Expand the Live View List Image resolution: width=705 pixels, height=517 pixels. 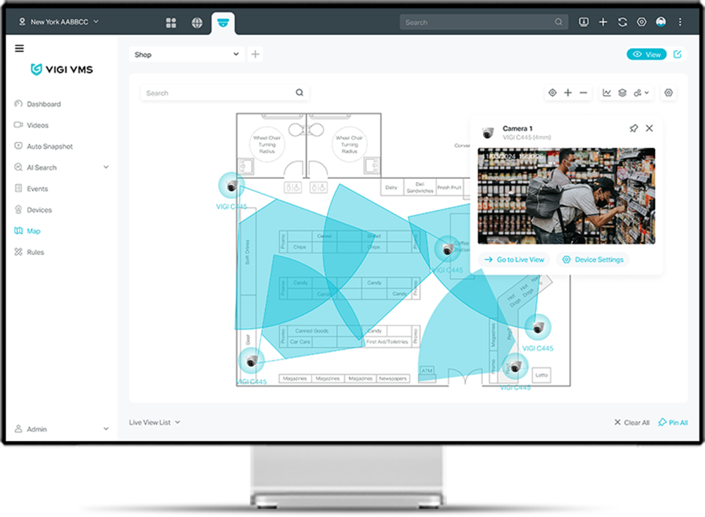point(154,423)
